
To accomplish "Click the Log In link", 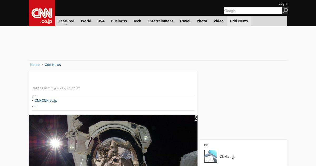I will pos(283,4).
